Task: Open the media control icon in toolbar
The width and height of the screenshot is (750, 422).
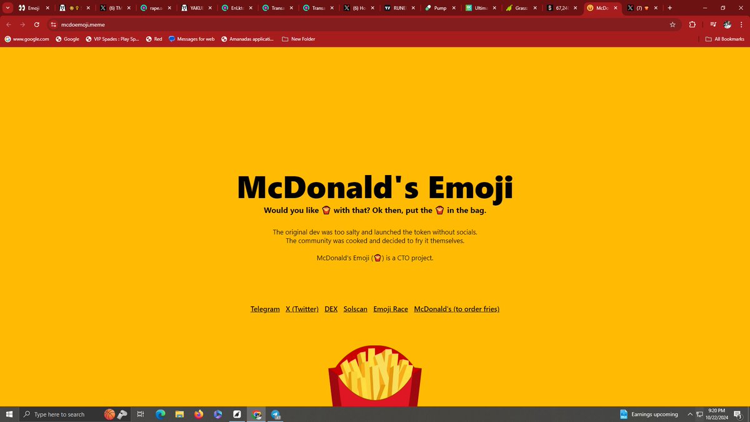Action: coord(713,24)
